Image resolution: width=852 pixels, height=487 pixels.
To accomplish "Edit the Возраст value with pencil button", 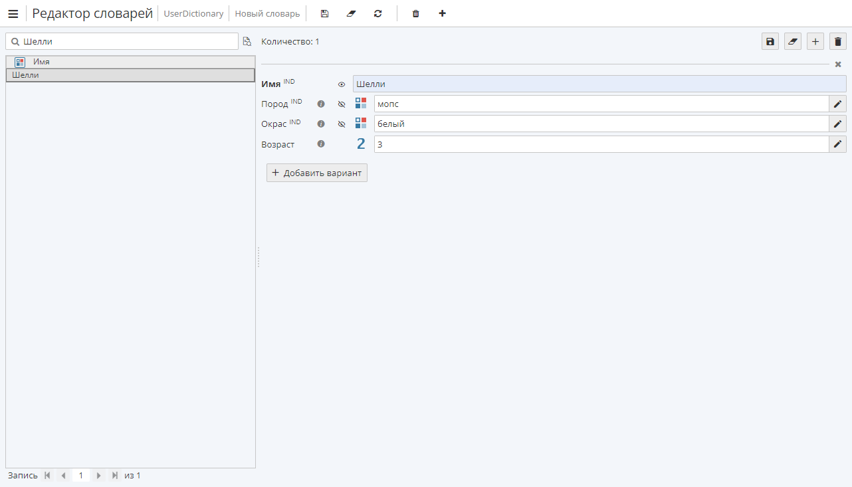I will [838, 144].
